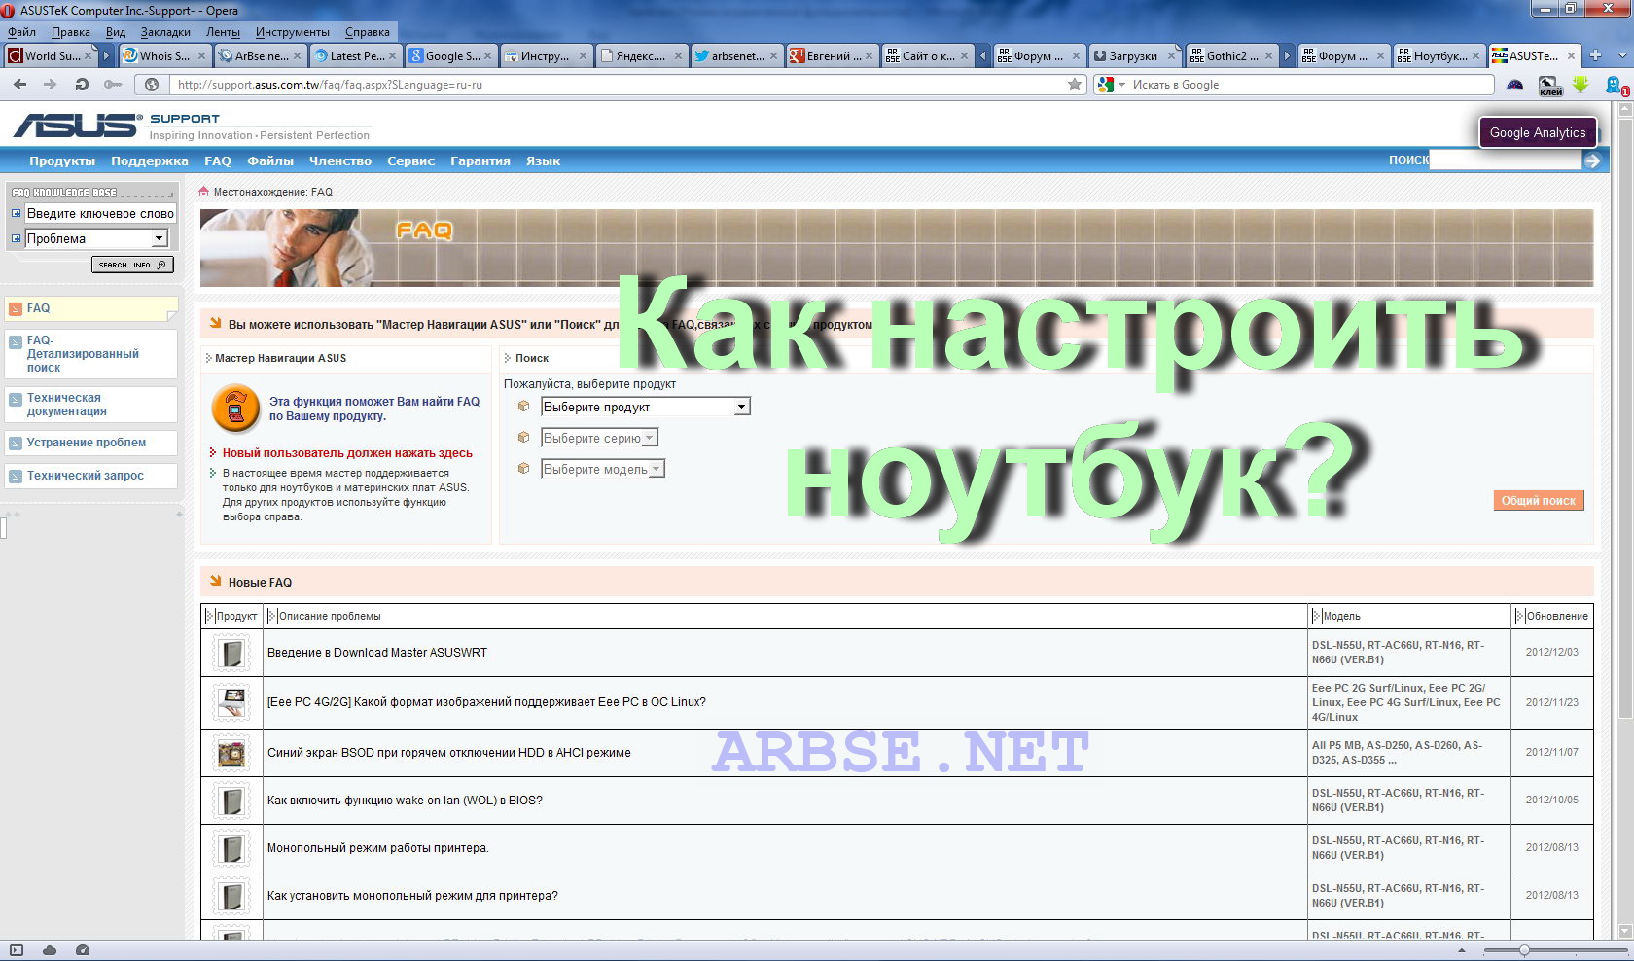The image size is (1634, 961).
Task: Open the Закладки menu
Action: click(165, 32)
